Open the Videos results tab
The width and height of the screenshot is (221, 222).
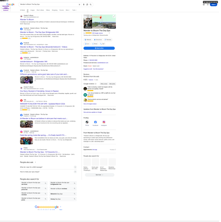(x=48, y=10)
